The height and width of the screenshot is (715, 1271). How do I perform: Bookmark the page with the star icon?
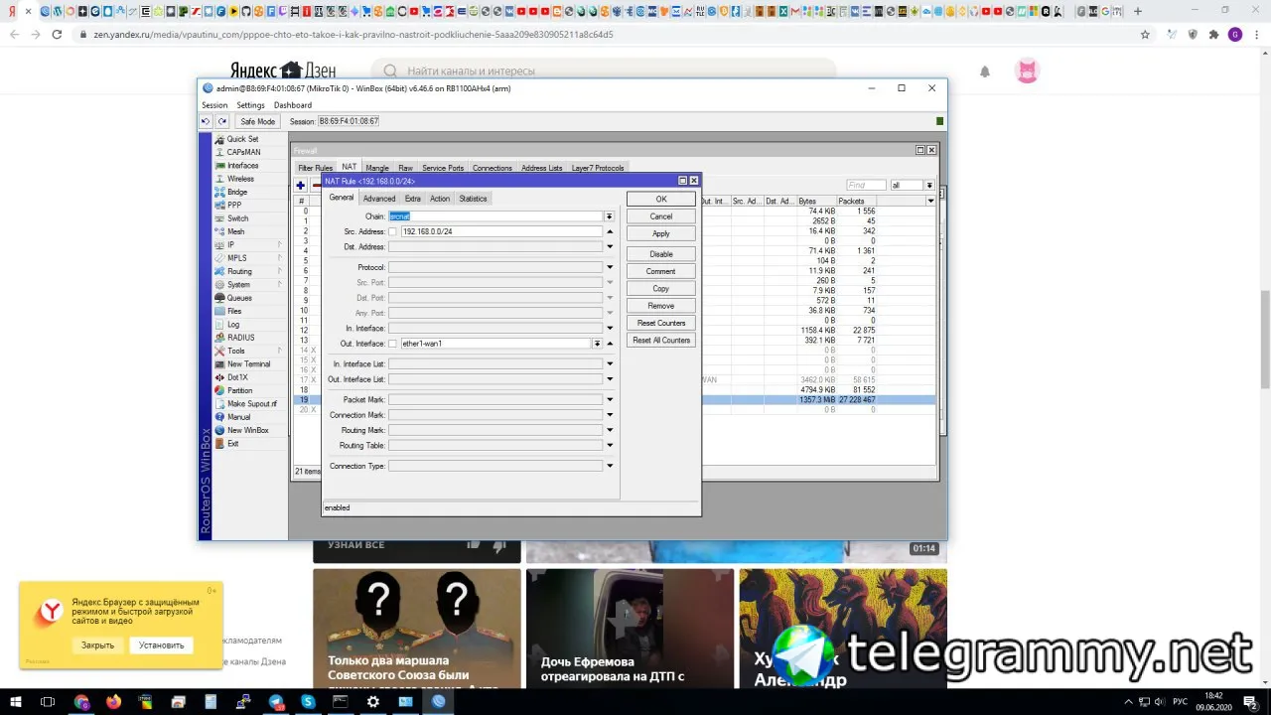(x=1145, y=34)
